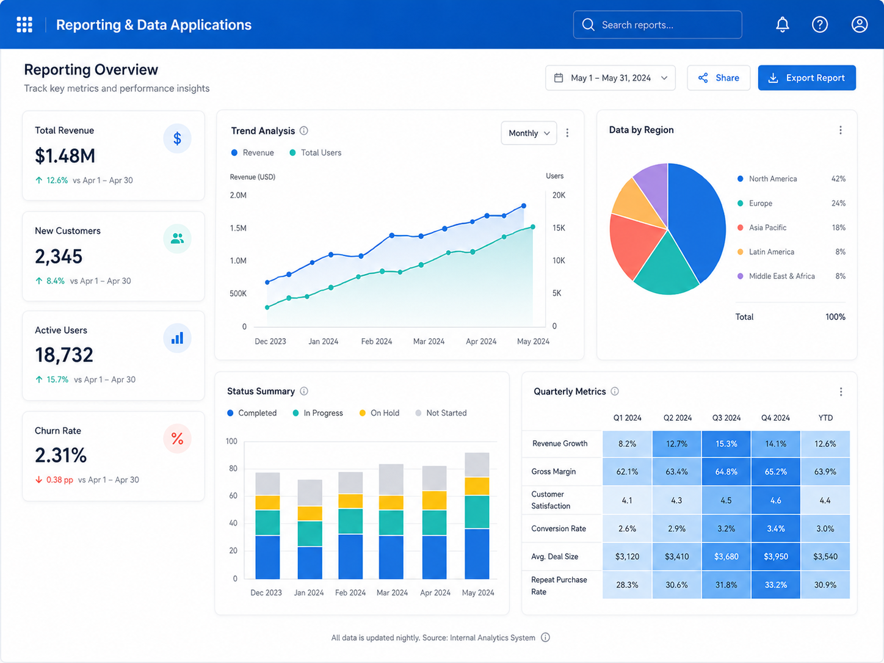This screenshot has height=663, width=884.
Task: Click the dollar icon on Total Revenue
Action: coord(177,139)
